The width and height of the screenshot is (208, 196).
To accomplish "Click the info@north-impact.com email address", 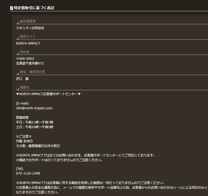I will coord(34,108).
